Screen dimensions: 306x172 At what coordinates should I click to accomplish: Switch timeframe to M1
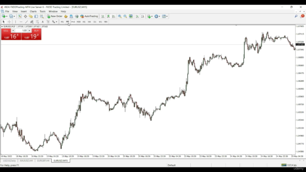(62, 22)
